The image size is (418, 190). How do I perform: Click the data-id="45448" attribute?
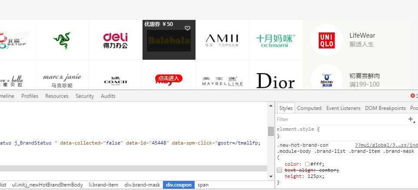tap(147, 143)
